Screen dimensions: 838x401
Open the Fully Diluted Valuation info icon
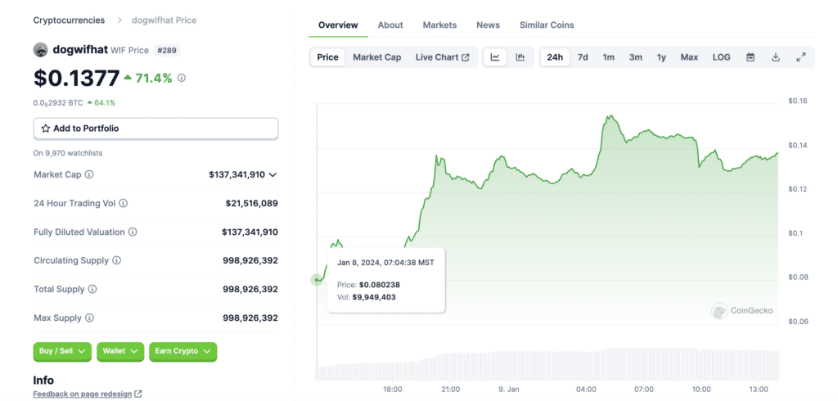click(133, 232)
